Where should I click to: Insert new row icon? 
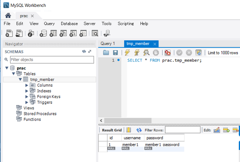click(x=226, y=130)
